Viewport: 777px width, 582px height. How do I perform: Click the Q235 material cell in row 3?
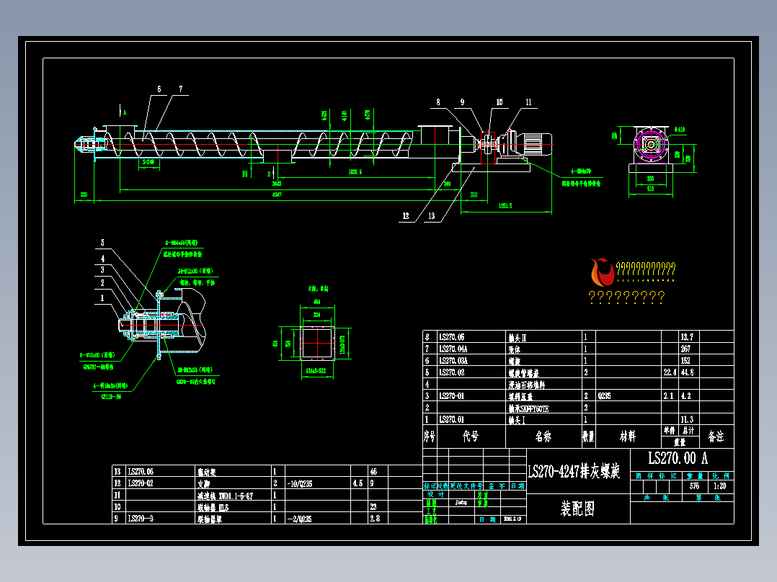tap(605, 395)
